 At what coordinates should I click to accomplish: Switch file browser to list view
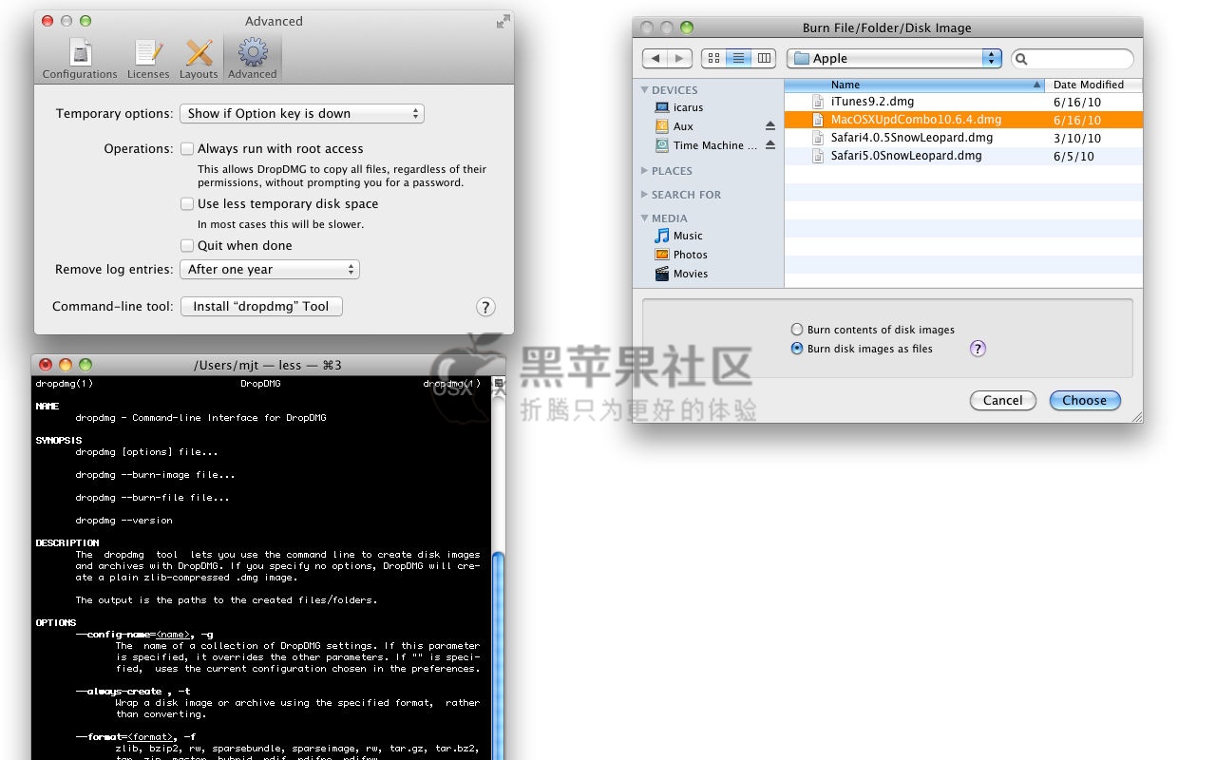[738, 59]
